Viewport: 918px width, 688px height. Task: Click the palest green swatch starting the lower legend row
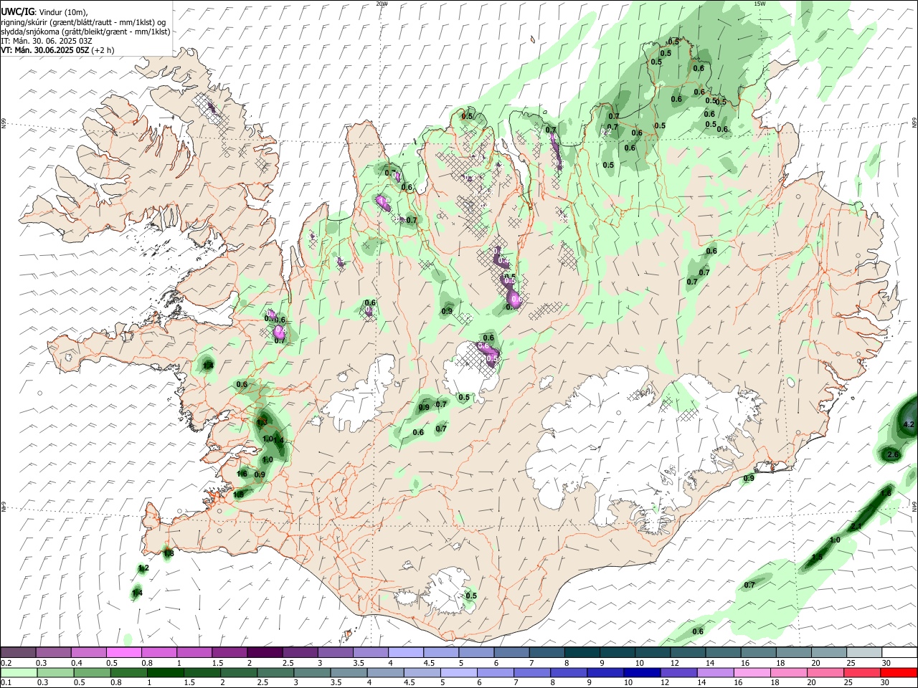pos(19,672)
